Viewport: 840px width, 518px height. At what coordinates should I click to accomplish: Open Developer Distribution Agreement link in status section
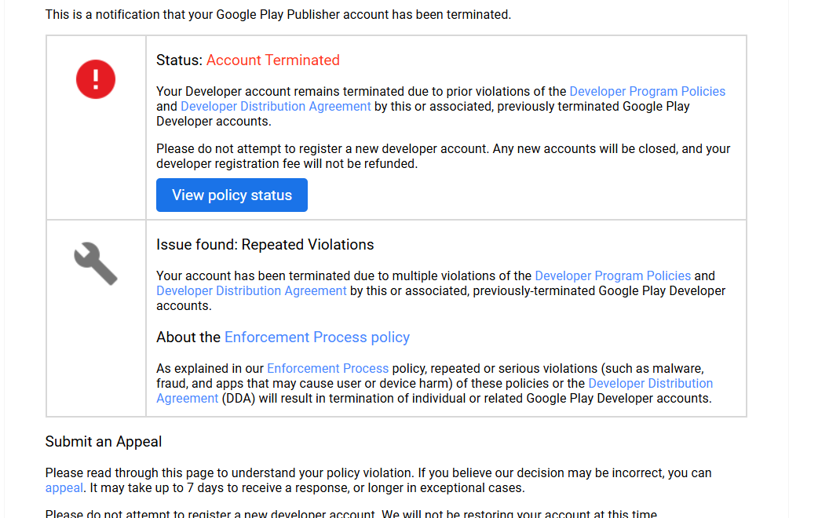click(276, 107)
